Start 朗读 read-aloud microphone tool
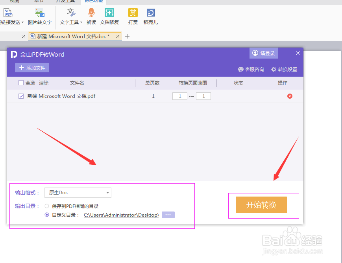Image resolution: width=342 pixels, height=263 pixels. 91,17
